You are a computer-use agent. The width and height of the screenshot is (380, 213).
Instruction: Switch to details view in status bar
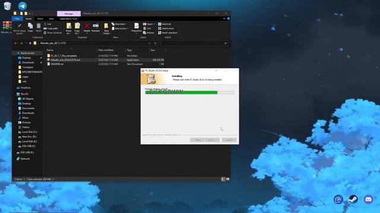[x=223, y=179]
